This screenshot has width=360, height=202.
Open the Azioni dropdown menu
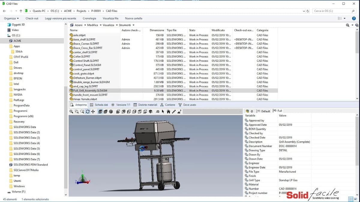[x=78, y=25]
